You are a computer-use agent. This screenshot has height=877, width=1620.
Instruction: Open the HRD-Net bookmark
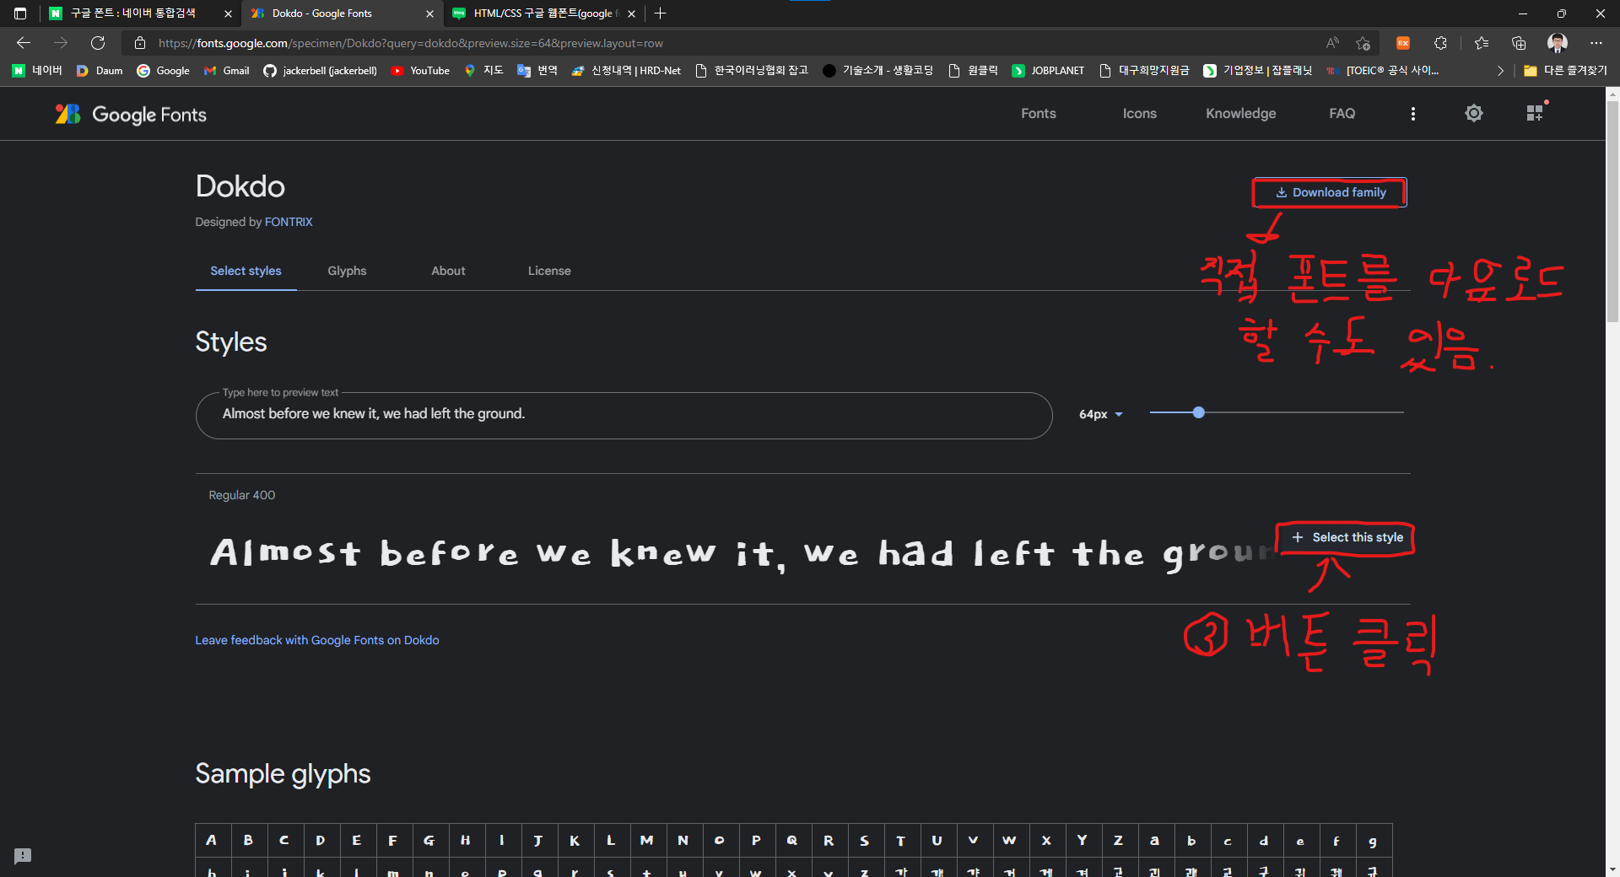(x=626, y=71)
